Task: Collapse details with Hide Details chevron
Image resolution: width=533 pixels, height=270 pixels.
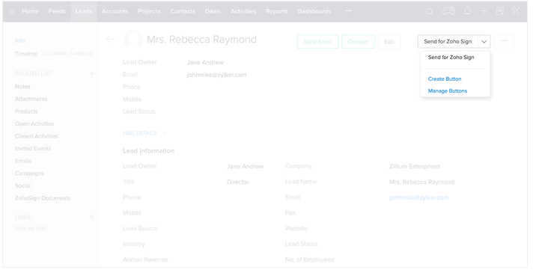Action: click(x=164, y=133)
